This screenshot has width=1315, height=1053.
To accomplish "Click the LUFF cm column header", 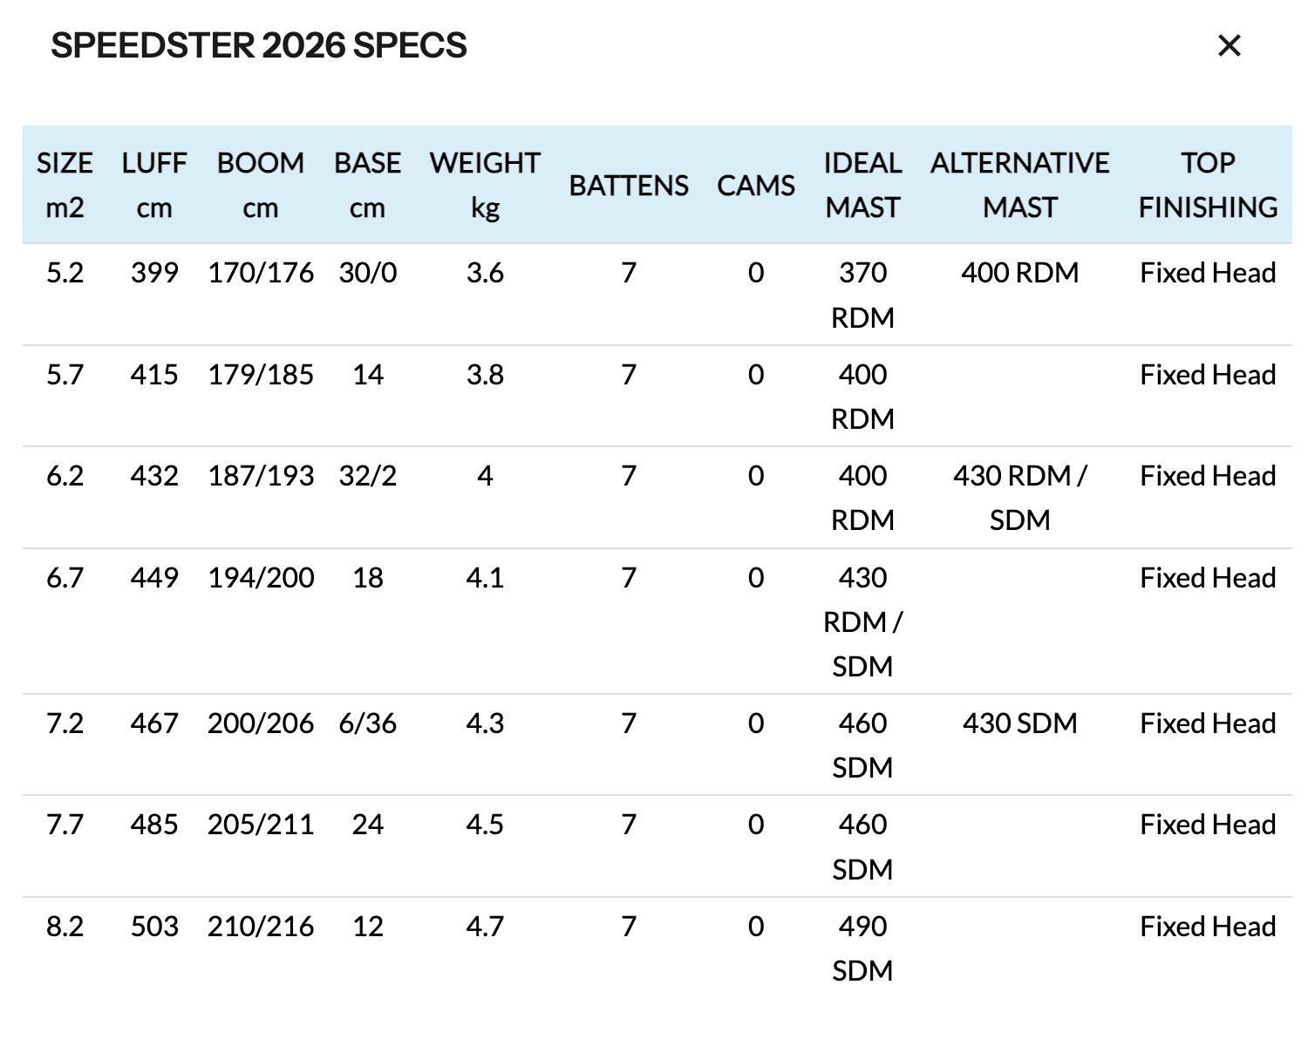I will [x=154, y=185].
